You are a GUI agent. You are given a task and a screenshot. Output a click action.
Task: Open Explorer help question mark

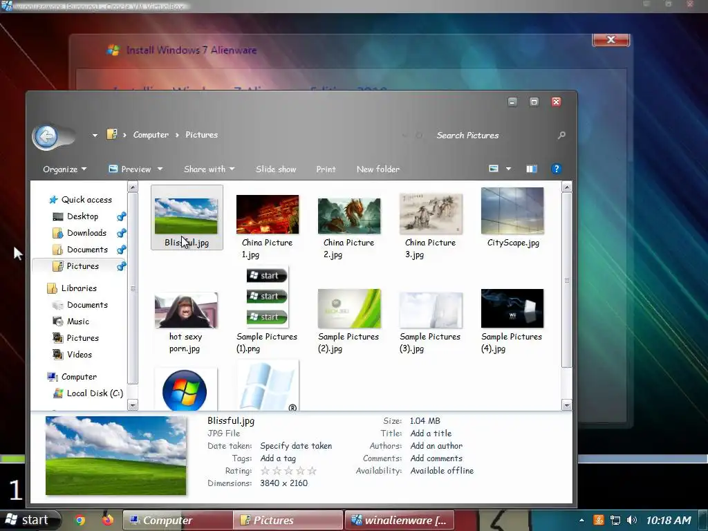click(556, 169)
